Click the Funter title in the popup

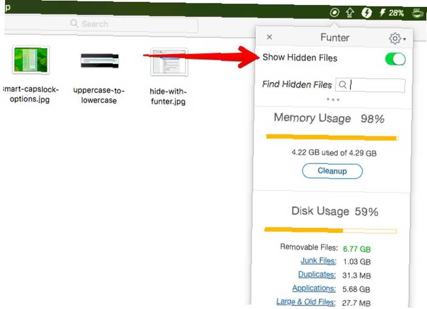335,38
